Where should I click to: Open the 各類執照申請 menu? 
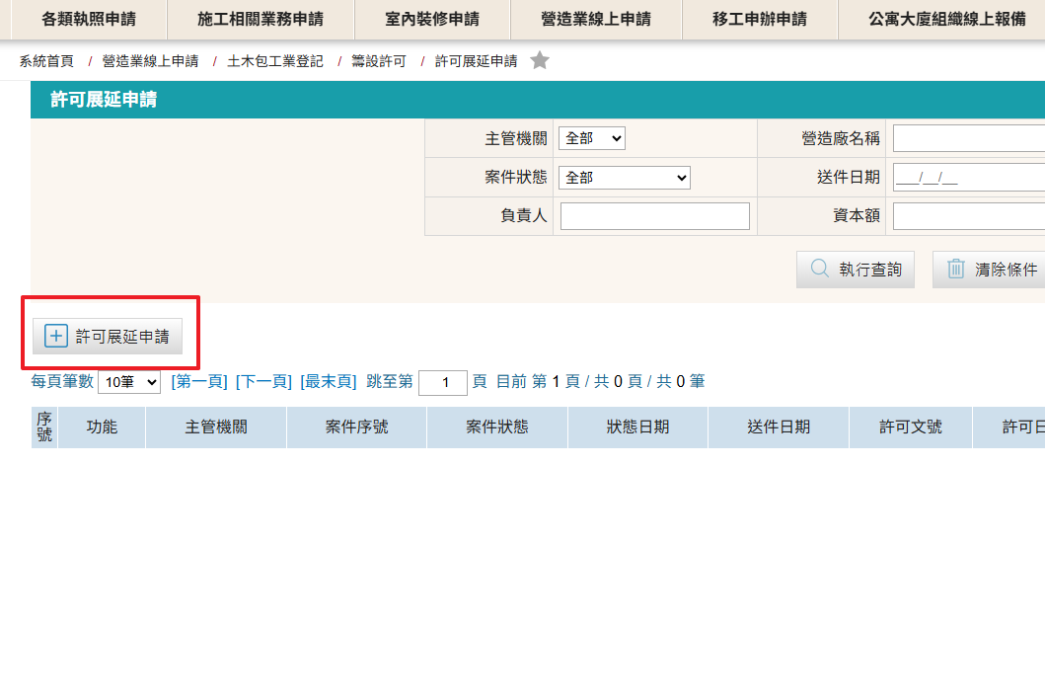89,19
